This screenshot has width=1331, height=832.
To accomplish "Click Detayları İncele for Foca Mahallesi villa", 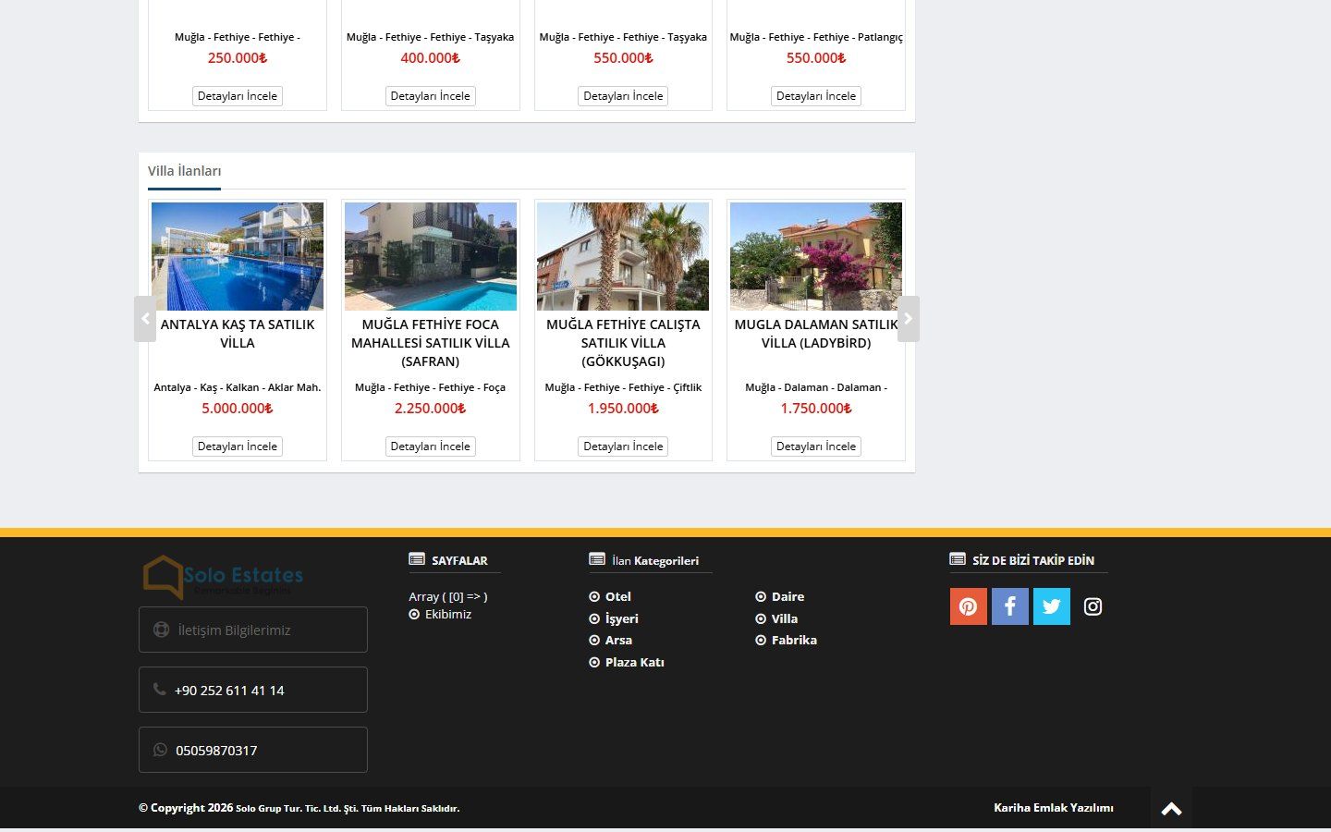I will pyautogui.click(x=431, y=447).
